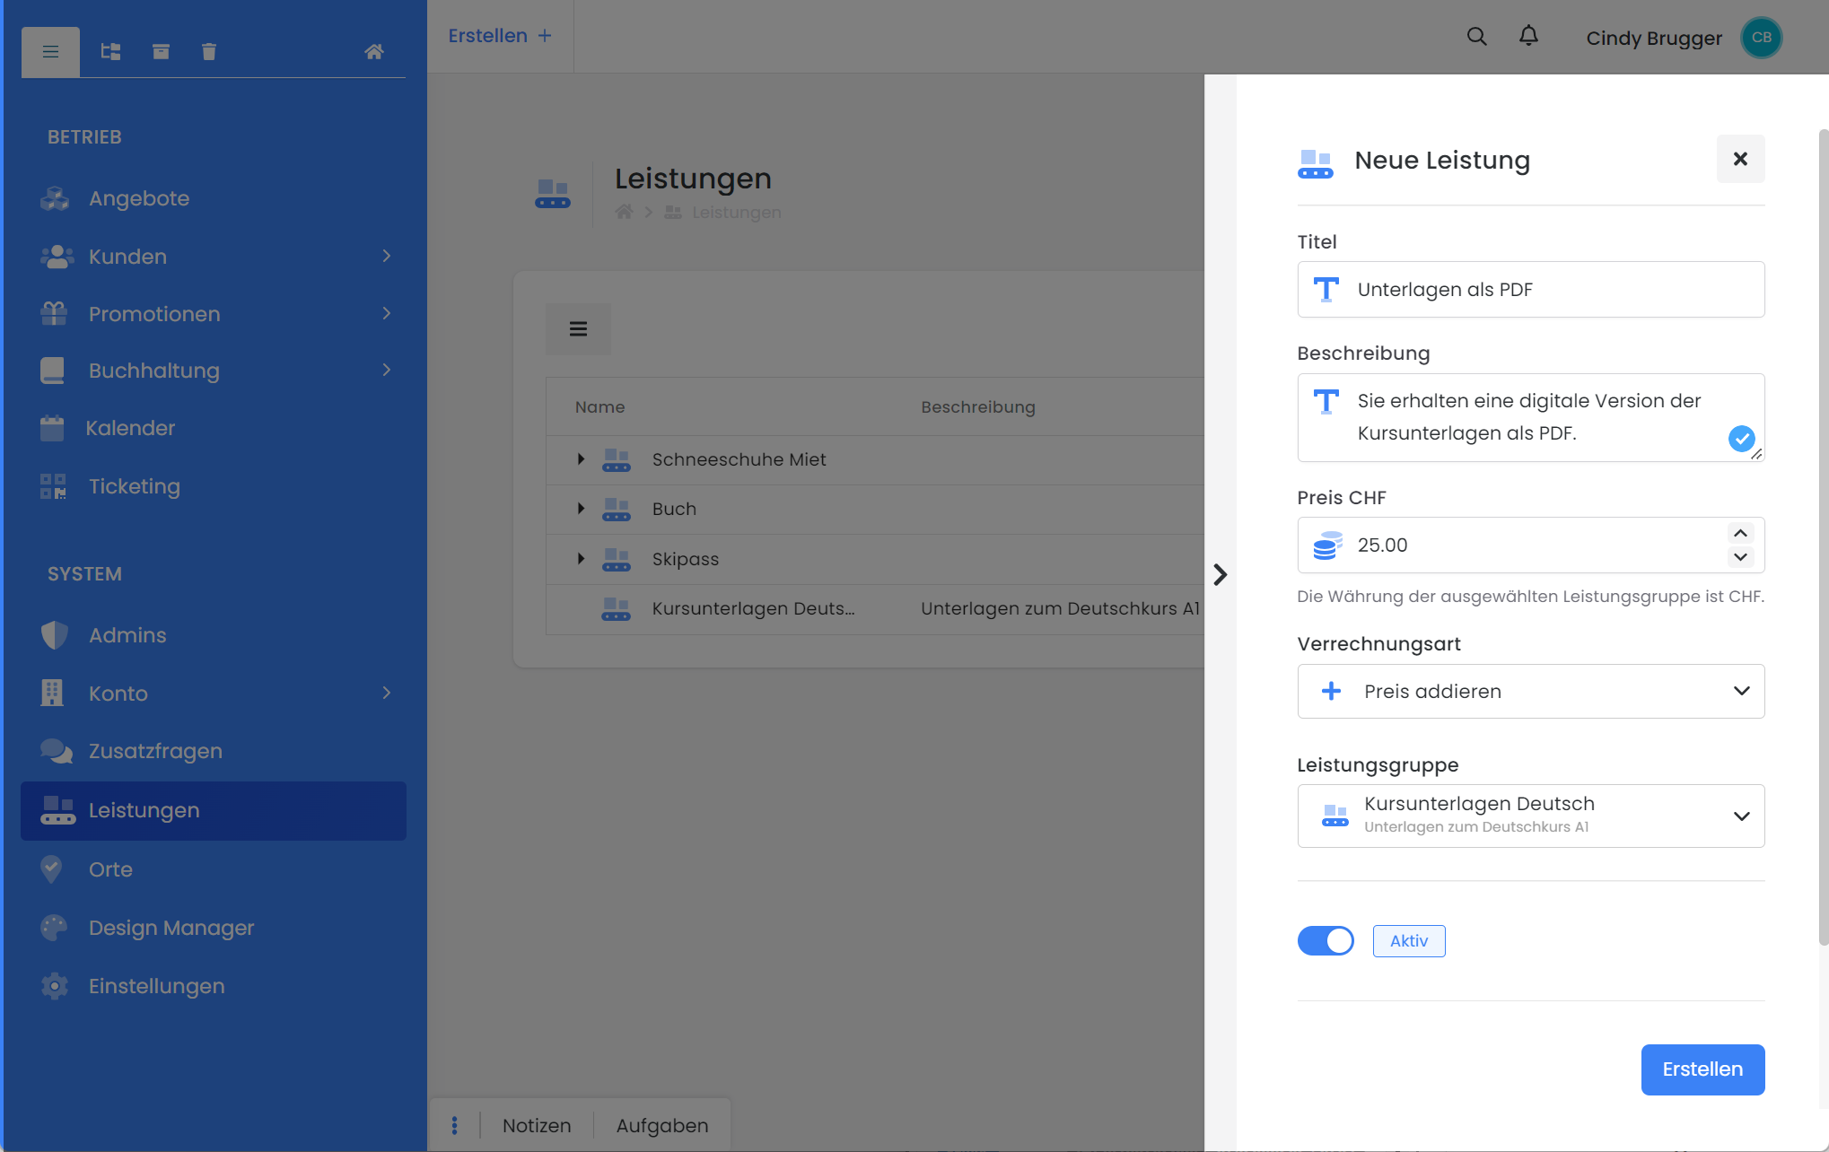Click the home icon in the sidebar toolbar

(374, 52)
